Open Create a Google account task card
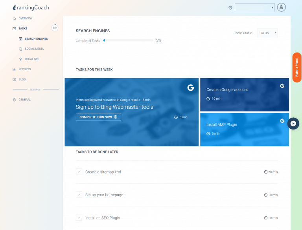302x230 pixels. click(245, 95)
